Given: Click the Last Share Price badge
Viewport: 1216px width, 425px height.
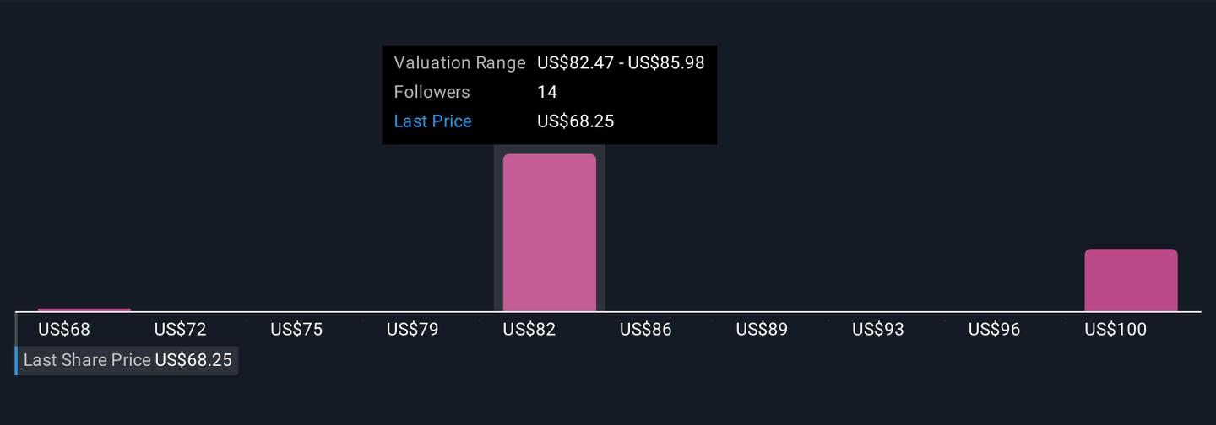Looking at the screenshot, I should (128, 360).
